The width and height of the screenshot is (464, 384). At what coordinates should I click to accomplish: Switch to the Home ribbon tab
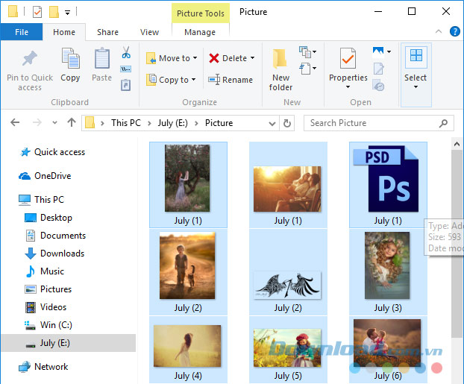[x=64, y=32]
